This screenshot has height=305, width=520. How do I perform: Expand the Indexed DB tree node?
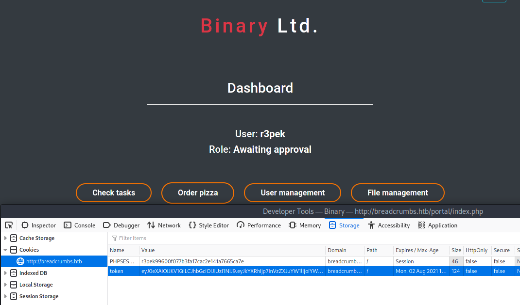(x=6, y=273)
